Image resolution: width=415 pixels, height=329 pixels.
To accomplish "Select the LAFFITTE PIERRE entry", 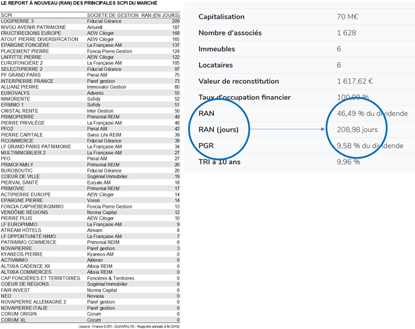I will tap(21, 57).
